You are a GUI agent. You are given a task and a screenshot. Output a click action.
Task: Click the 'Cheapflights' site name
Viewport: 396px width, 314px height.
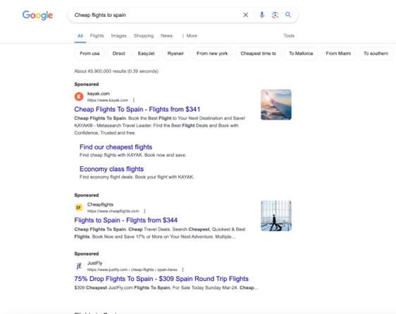pos(100,204)
